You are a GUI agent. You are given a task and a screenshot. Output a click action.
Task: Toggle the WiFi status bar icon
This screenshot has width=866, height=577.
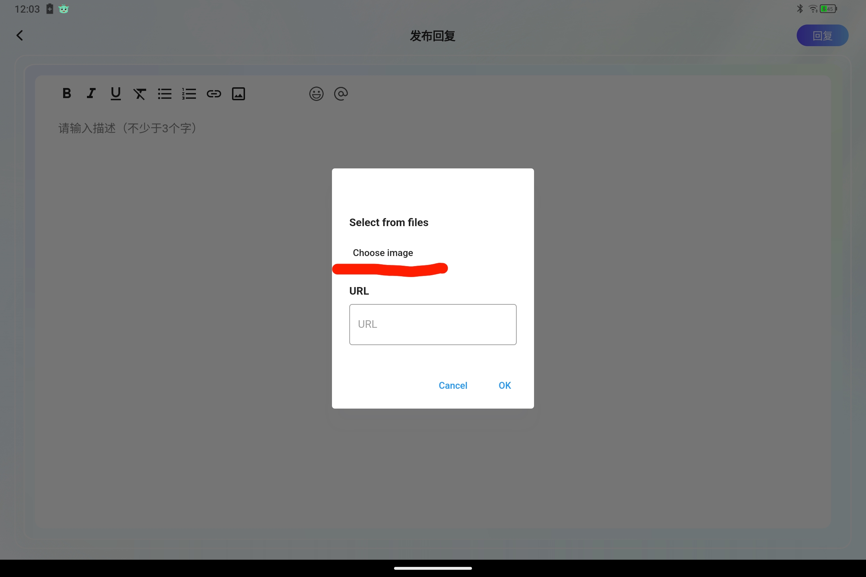[x=813, y=10]
